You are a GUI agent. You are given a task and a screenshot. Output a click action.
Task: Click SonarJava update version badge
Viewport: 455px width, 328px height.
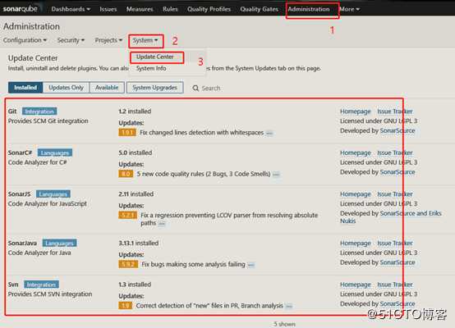(x=128, y=264)
